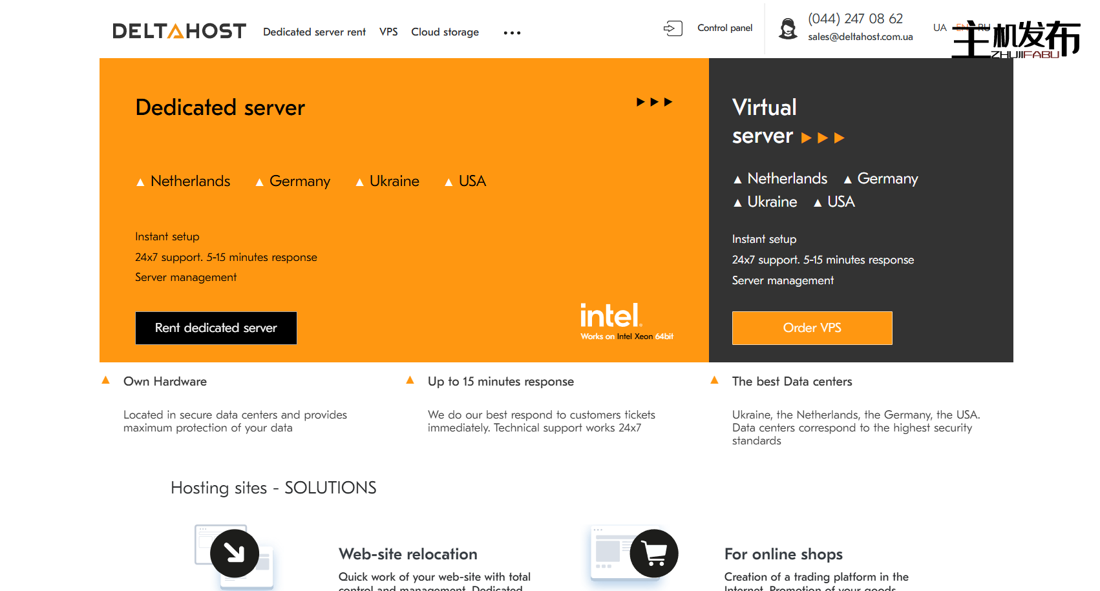Viewport: 1100px width, 591px height.
Task: Click the online shops cart icon
Action: [654, 554]
